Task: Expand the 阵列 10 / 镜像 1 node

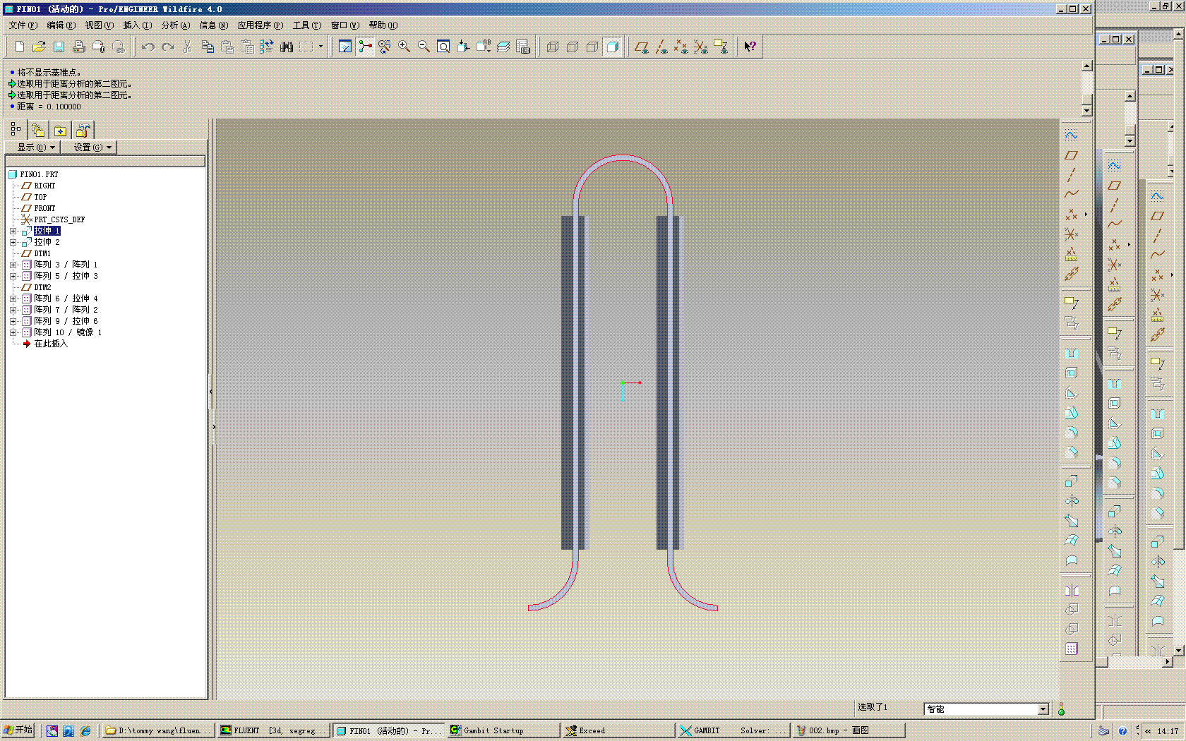Action: (13, 332)
